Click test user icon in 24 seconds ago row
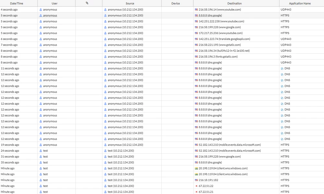324x194 pixels. (x=41, y=151)
